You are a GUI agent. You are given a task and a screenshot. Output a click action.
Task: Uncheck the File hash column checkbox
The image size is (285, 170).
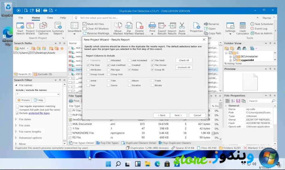(x=153, y=60)
